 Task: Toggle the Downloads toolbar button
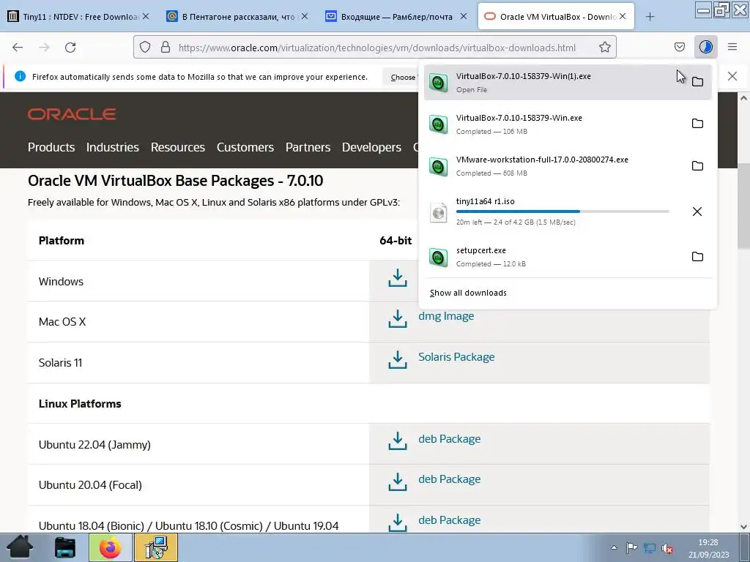[x=705, y=47]
